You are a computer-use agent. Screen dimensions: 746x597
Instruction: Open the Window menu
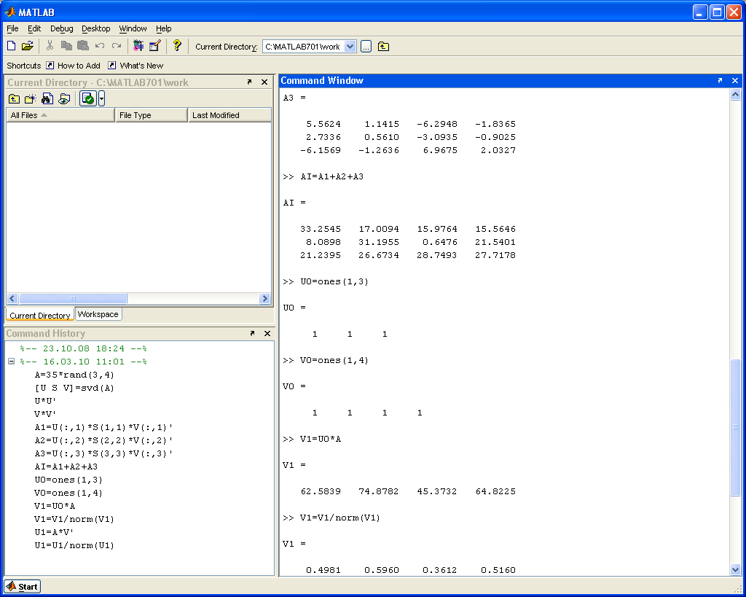[x=133, y=28]
